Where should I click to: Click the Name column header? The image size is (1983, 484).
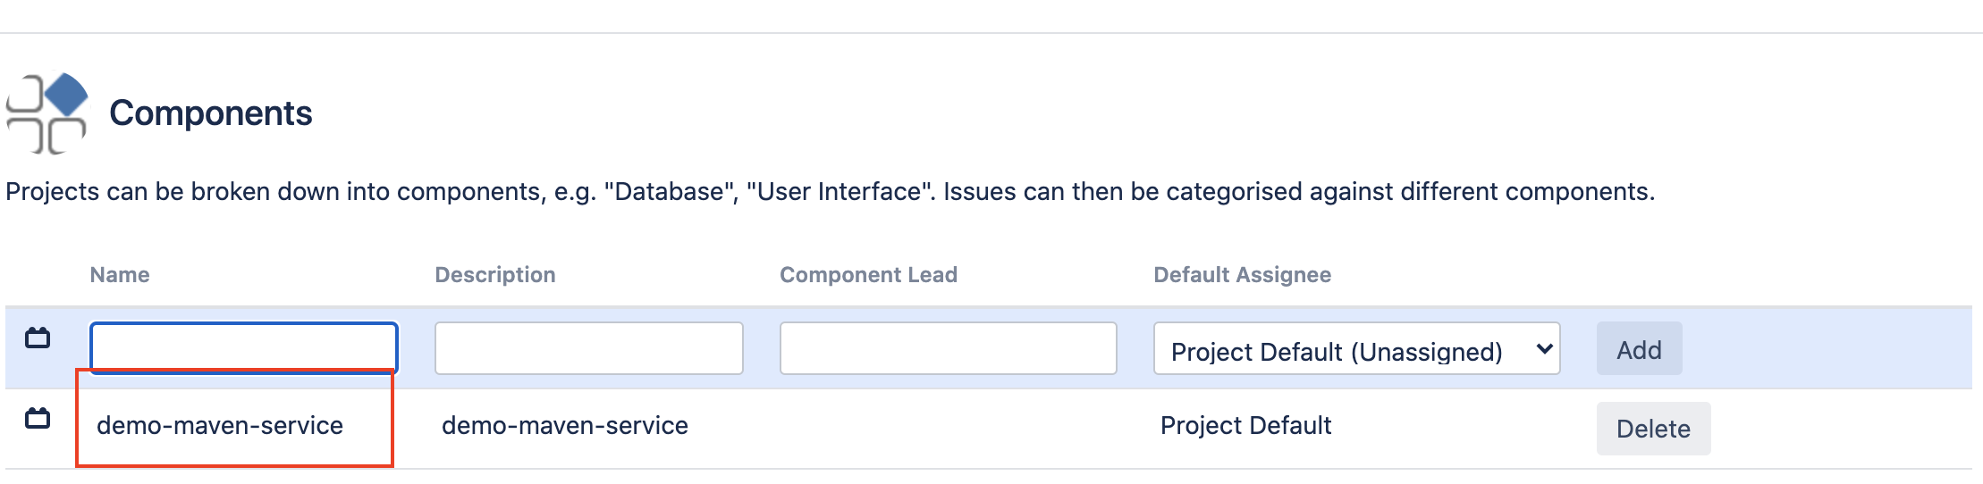[120, 275]
